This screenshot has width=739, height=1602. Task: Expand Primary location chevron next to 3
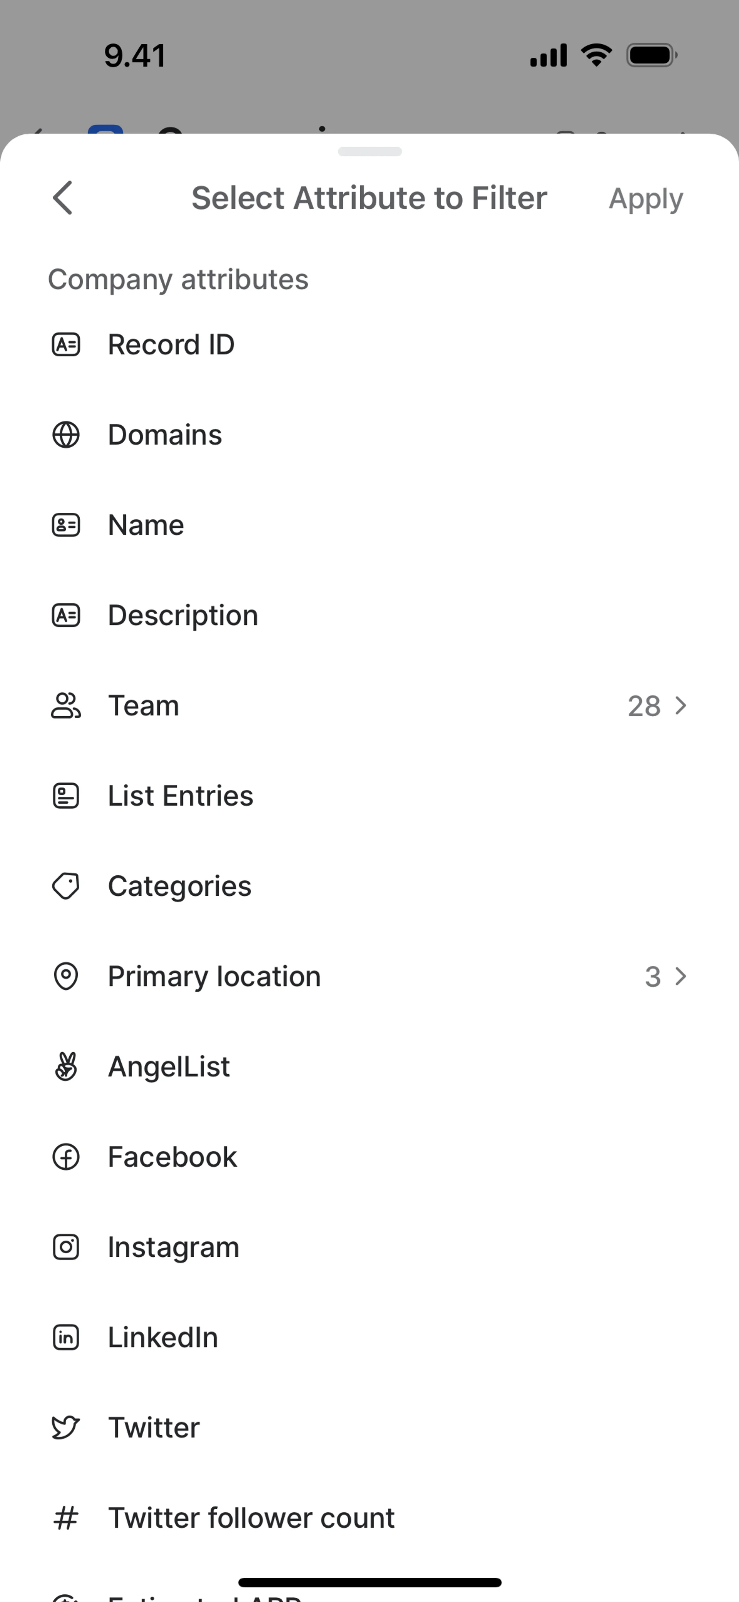[x=681, y=977]
